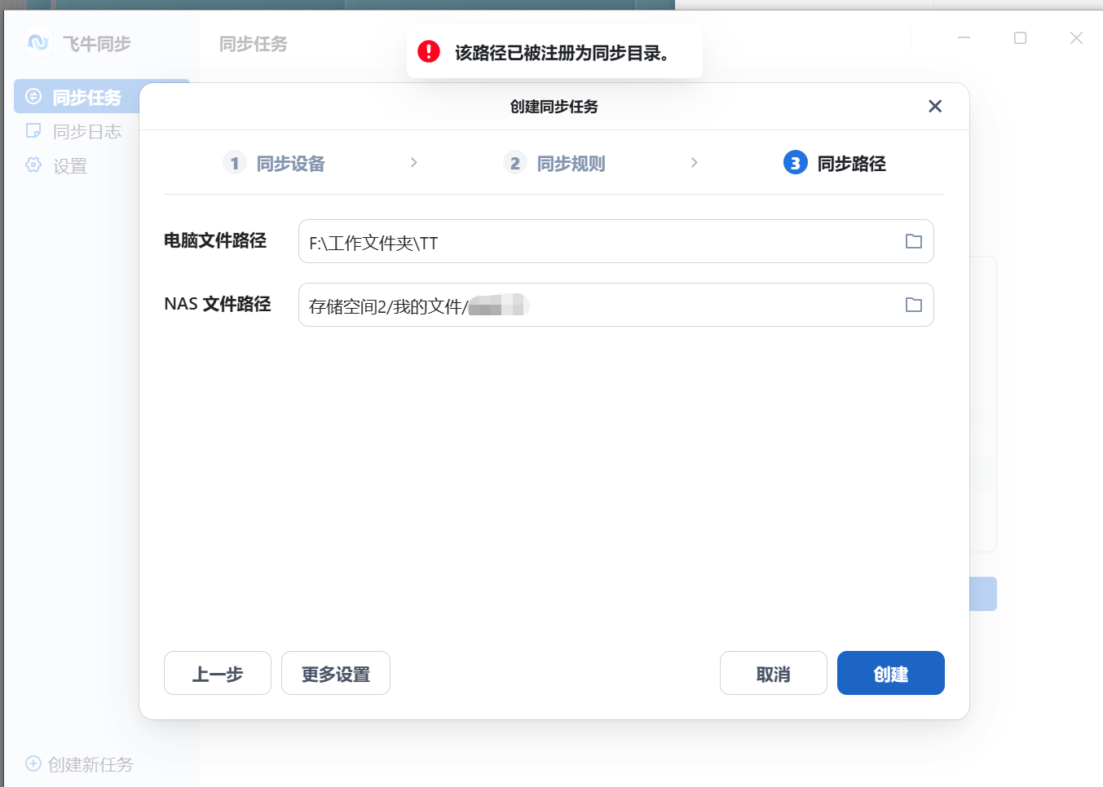The width and height of the screenshot is (1103, 787).
Task: Click the 创建同步任务 dialog title
Action: point(554,107)
